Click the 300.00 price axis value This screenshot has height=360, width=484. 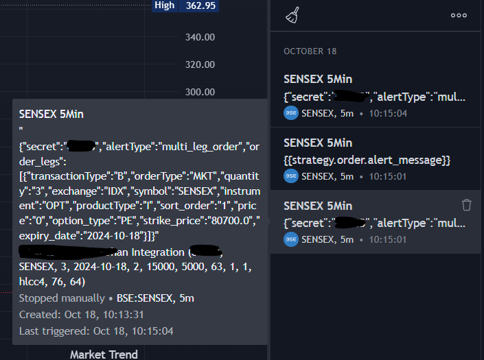coord(200,92)
